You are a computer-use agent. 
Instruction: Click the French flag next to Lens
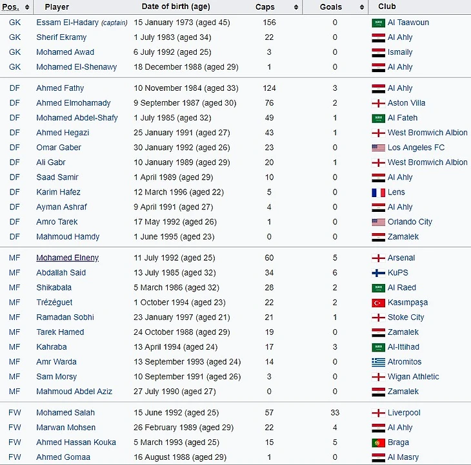[x=378, y=192]
